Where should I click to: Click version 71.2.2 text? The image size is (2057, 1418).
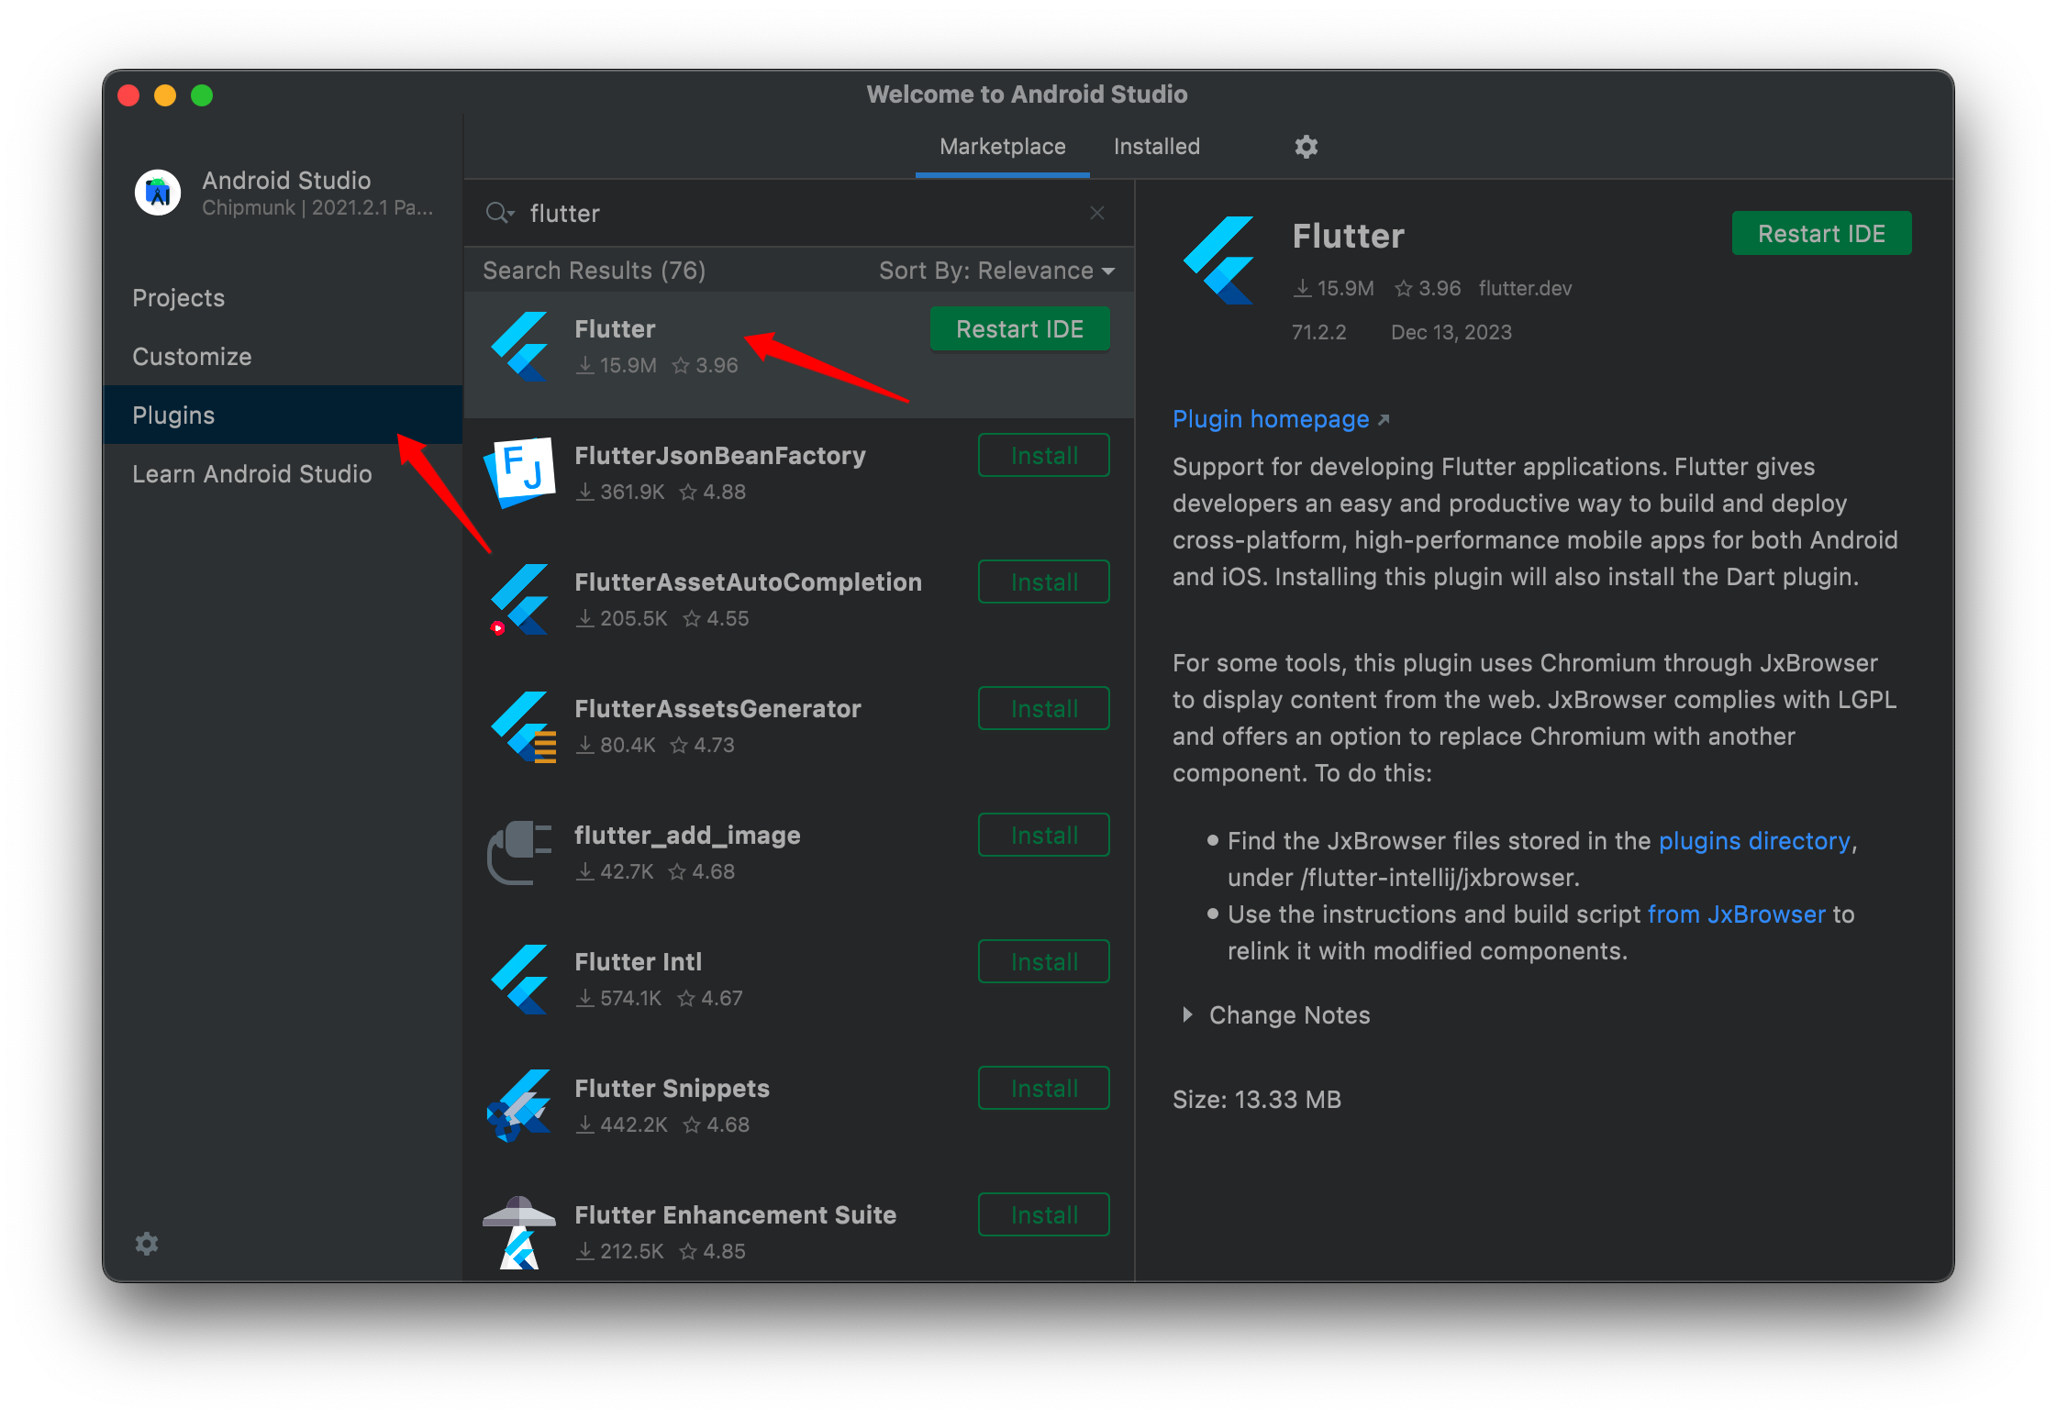pos(1318,332)
